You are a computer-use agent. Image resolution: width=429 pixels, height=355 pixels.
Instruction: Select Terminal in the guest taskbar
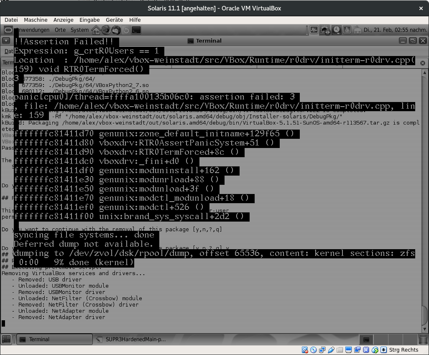pyautogui.click(x=54, y=340)
